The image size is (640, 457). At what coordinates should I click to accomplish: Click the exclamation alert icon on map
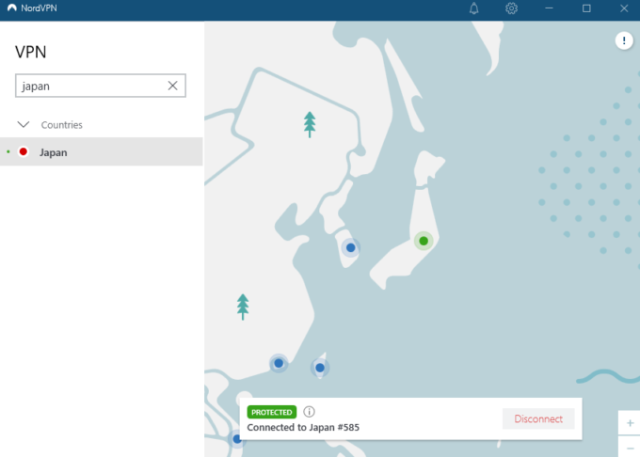point(624,40)
